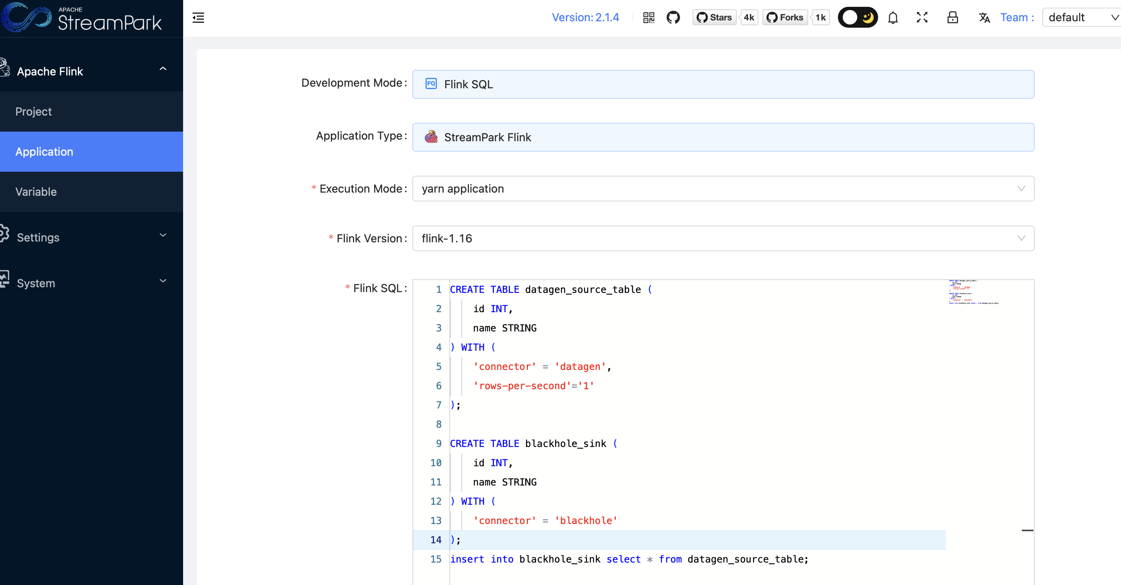Click the StreamPark Flink squirrel icon
The height and width of the screenshot is (585, 1121).
tap(431, 137)
